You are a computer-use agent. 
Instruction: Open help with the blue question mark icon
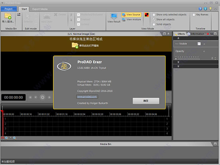coord(200,9)
